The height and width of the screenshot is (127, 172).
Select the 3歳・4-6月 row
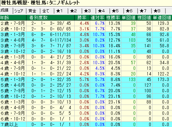pyautogui.click(x=86, y=40)
